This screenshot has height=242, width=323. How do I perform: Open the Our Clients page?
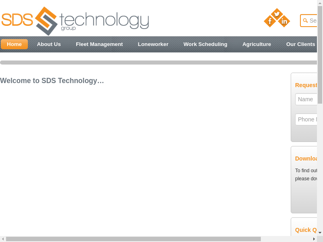coord(300,44)
